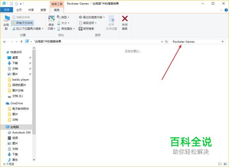Click the Up one level arrow
229x167 pixels.
21,42
